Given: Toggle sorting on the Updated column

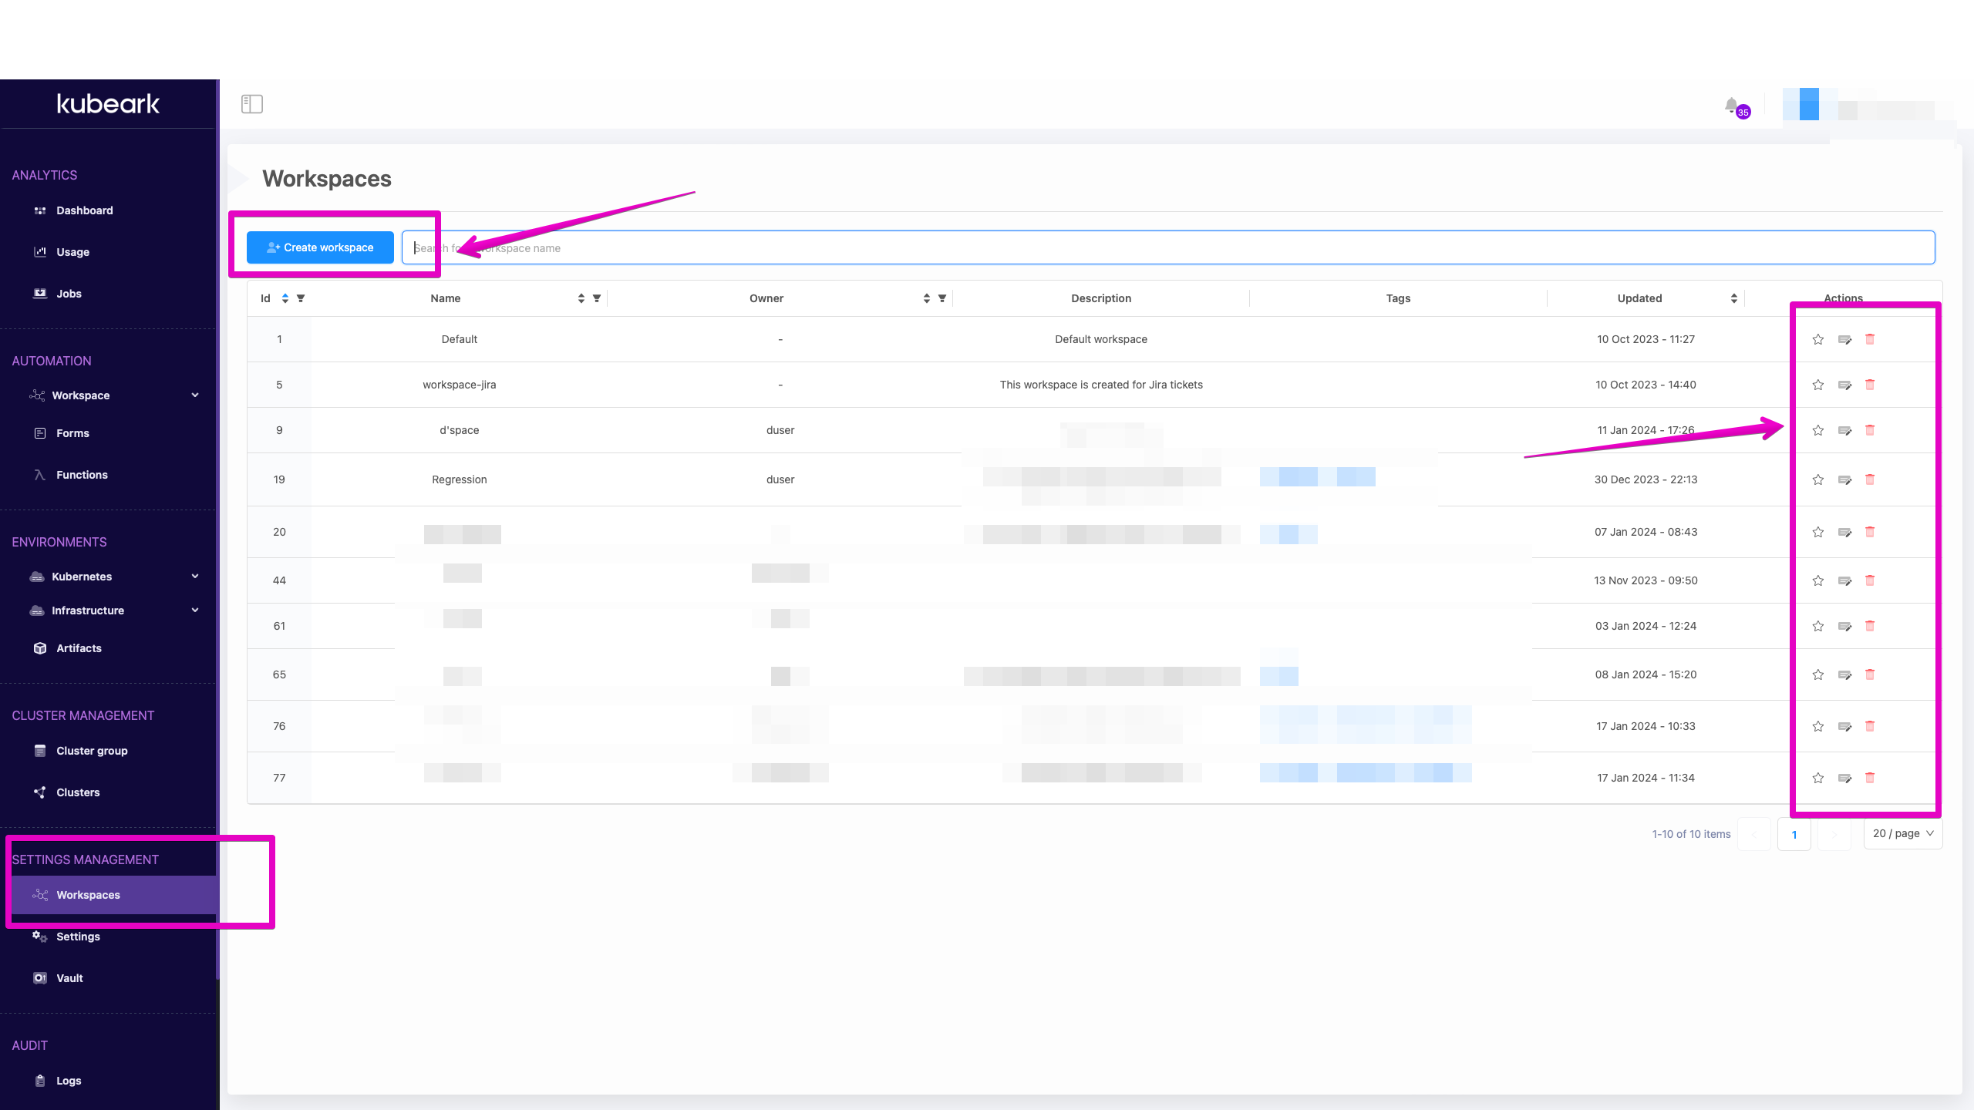Looking at the screenshot, I should tap(1733, 298).
